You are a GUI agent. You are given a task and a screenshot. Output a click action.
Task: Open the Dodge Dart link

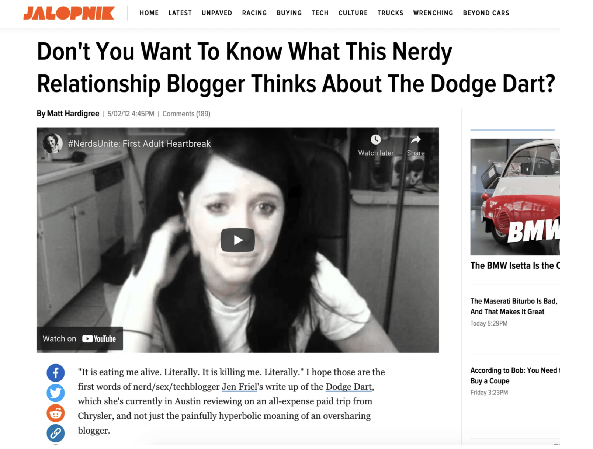click(348, 387)
